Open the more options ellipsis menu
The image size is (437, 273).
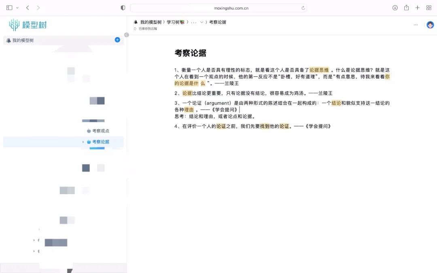(416, 25)
